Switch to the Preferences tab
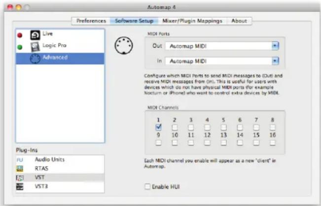Viewport: 321px width, 206px height. click(91, 21)
